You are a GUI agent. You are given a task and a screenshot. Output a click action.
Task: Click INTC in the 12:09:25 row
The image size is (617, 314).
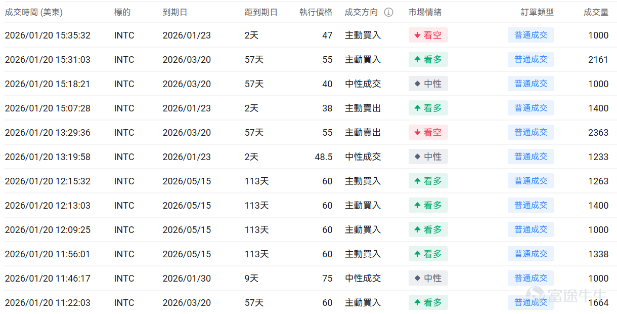[124, 230]
